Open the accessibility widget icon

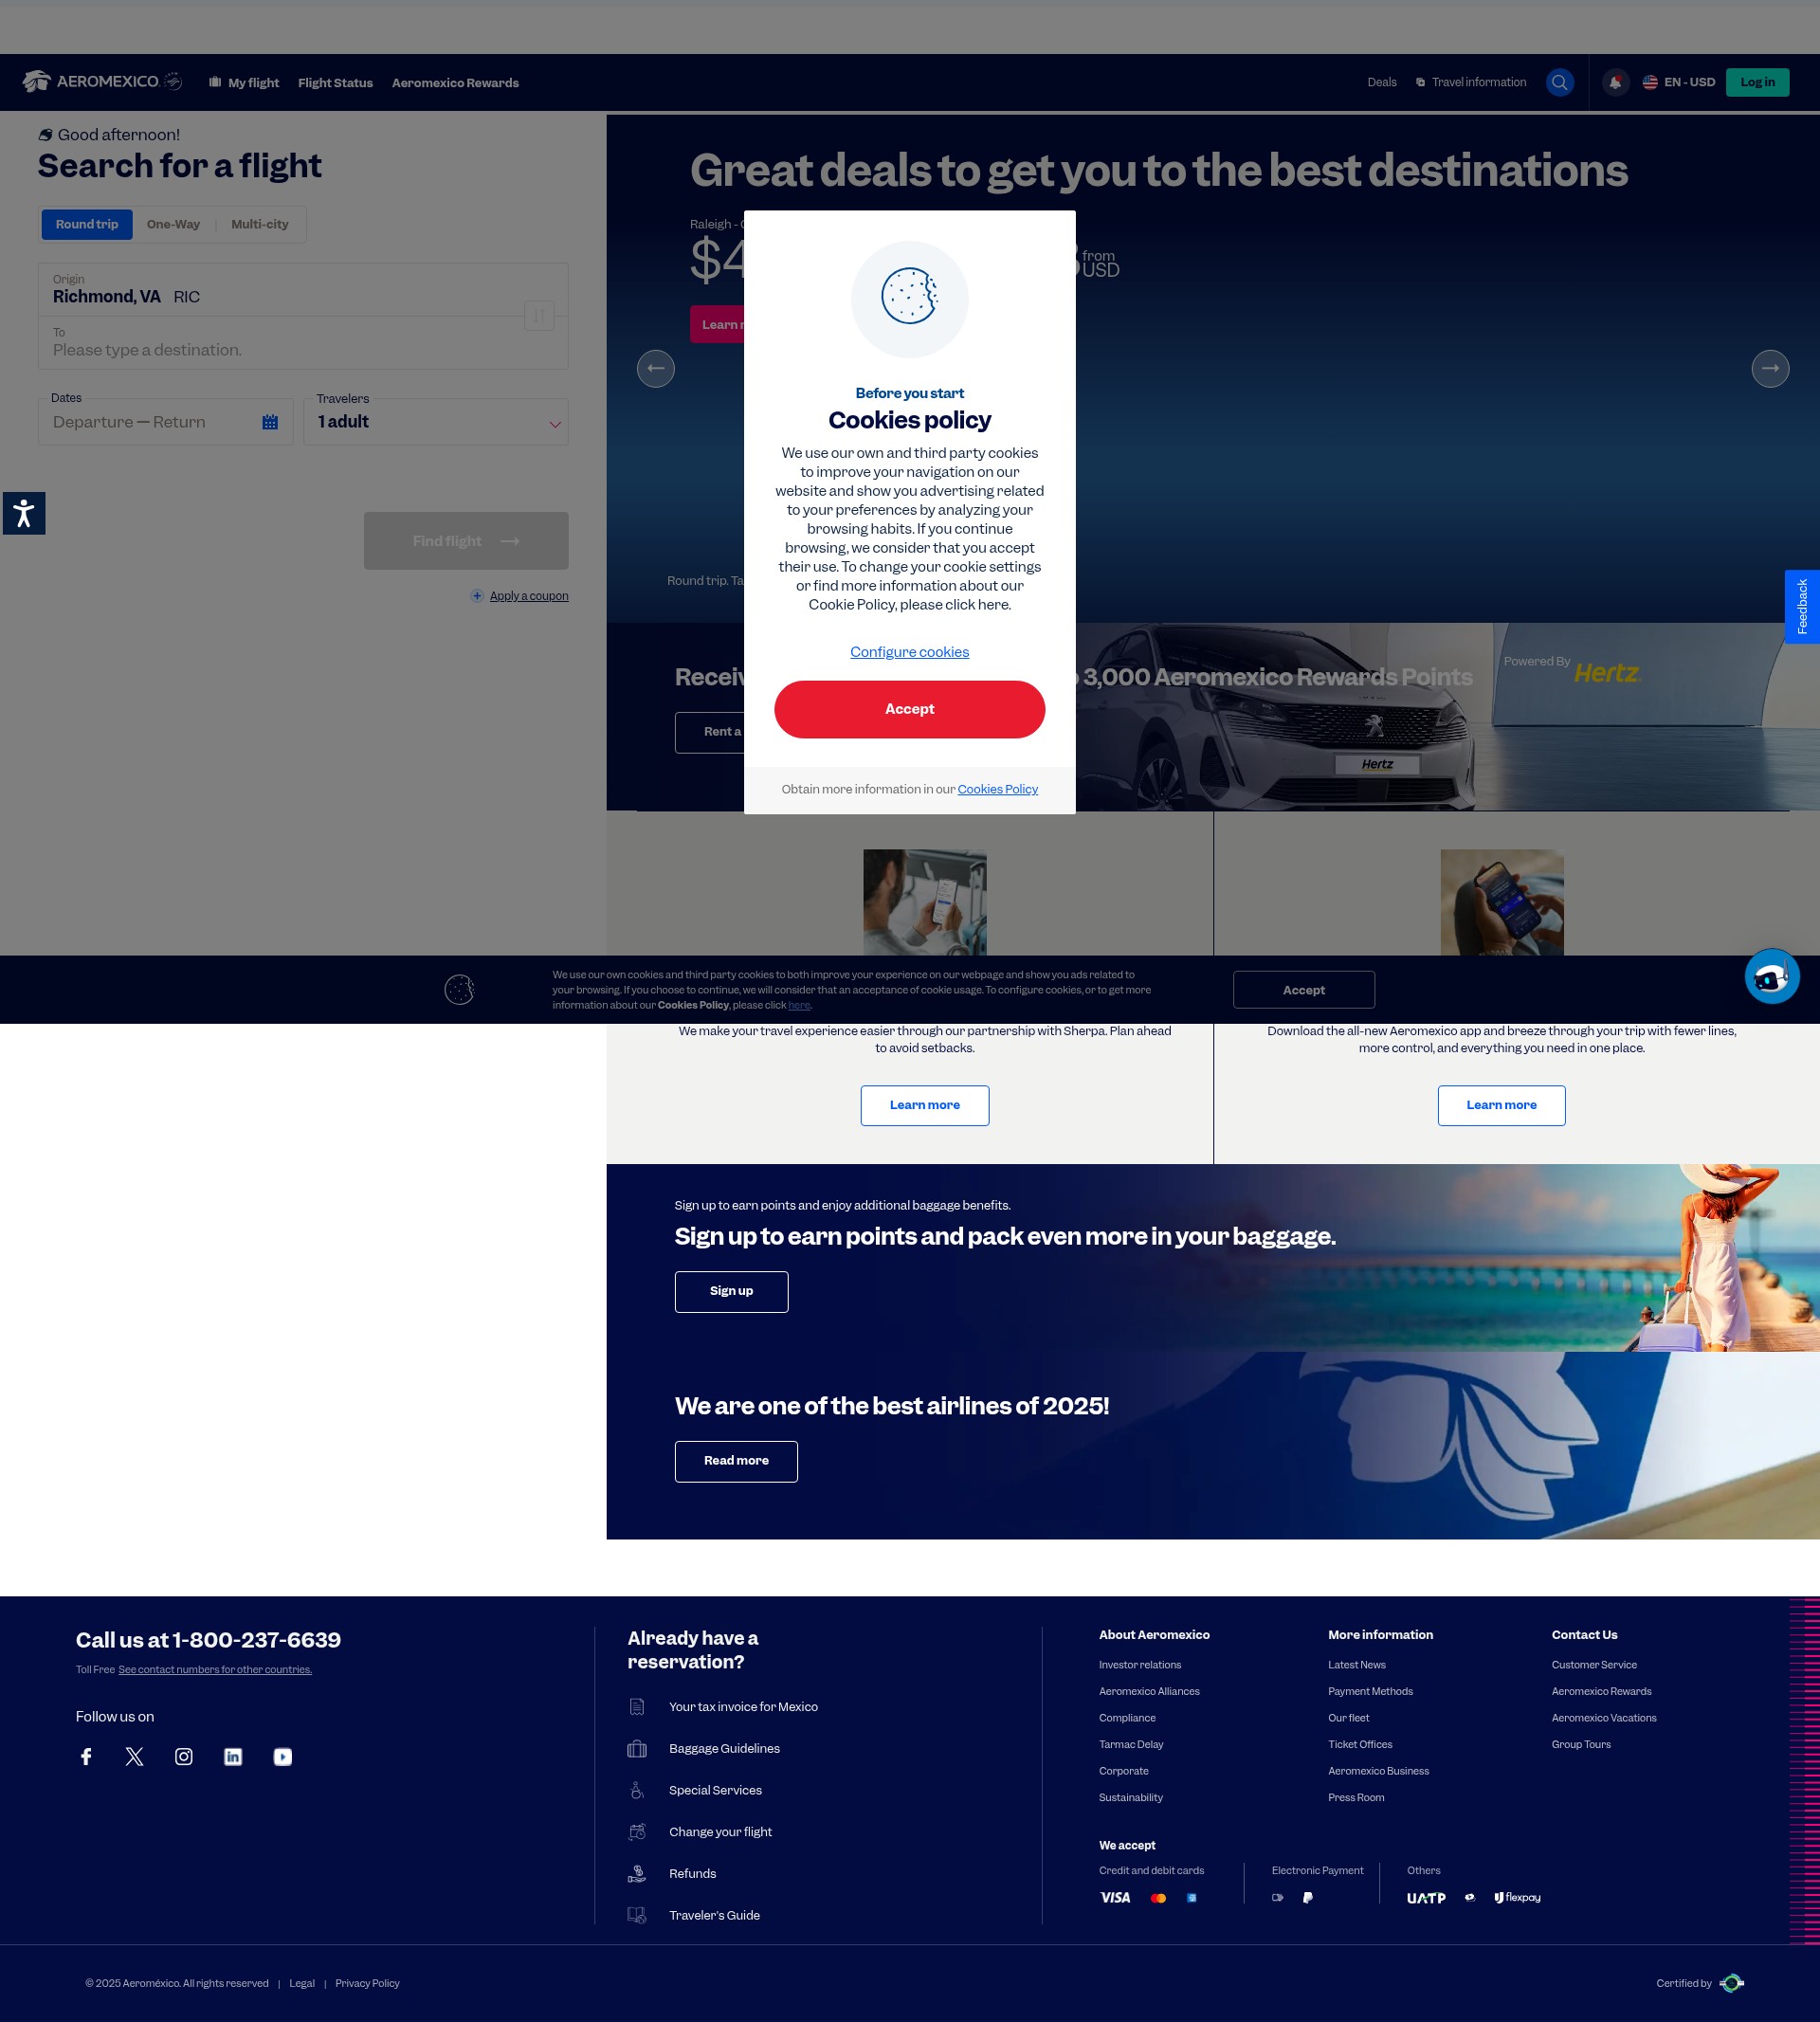pyautogui.click(x=24, y=514)
